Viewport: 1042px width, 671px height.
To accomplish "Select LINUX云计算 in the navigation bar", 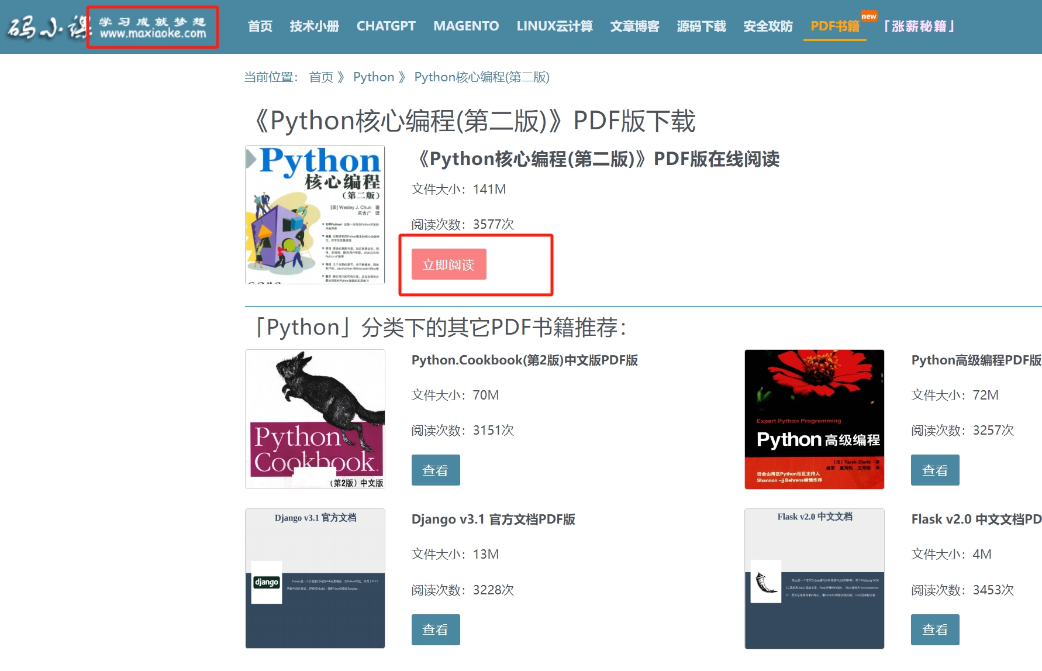I will [x=554, y=26].
